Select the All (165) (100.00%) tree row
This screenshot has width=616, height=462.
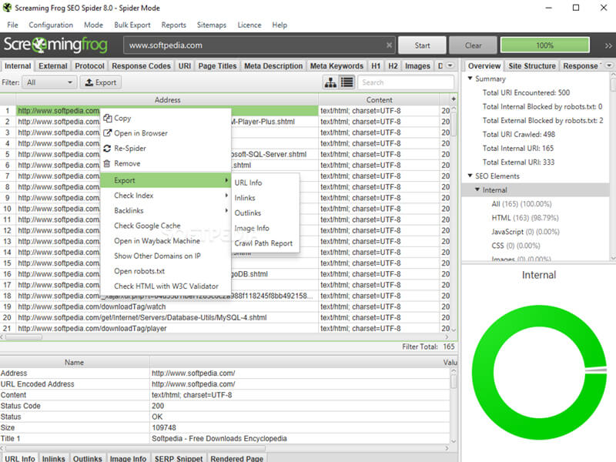tap(521, 204)
